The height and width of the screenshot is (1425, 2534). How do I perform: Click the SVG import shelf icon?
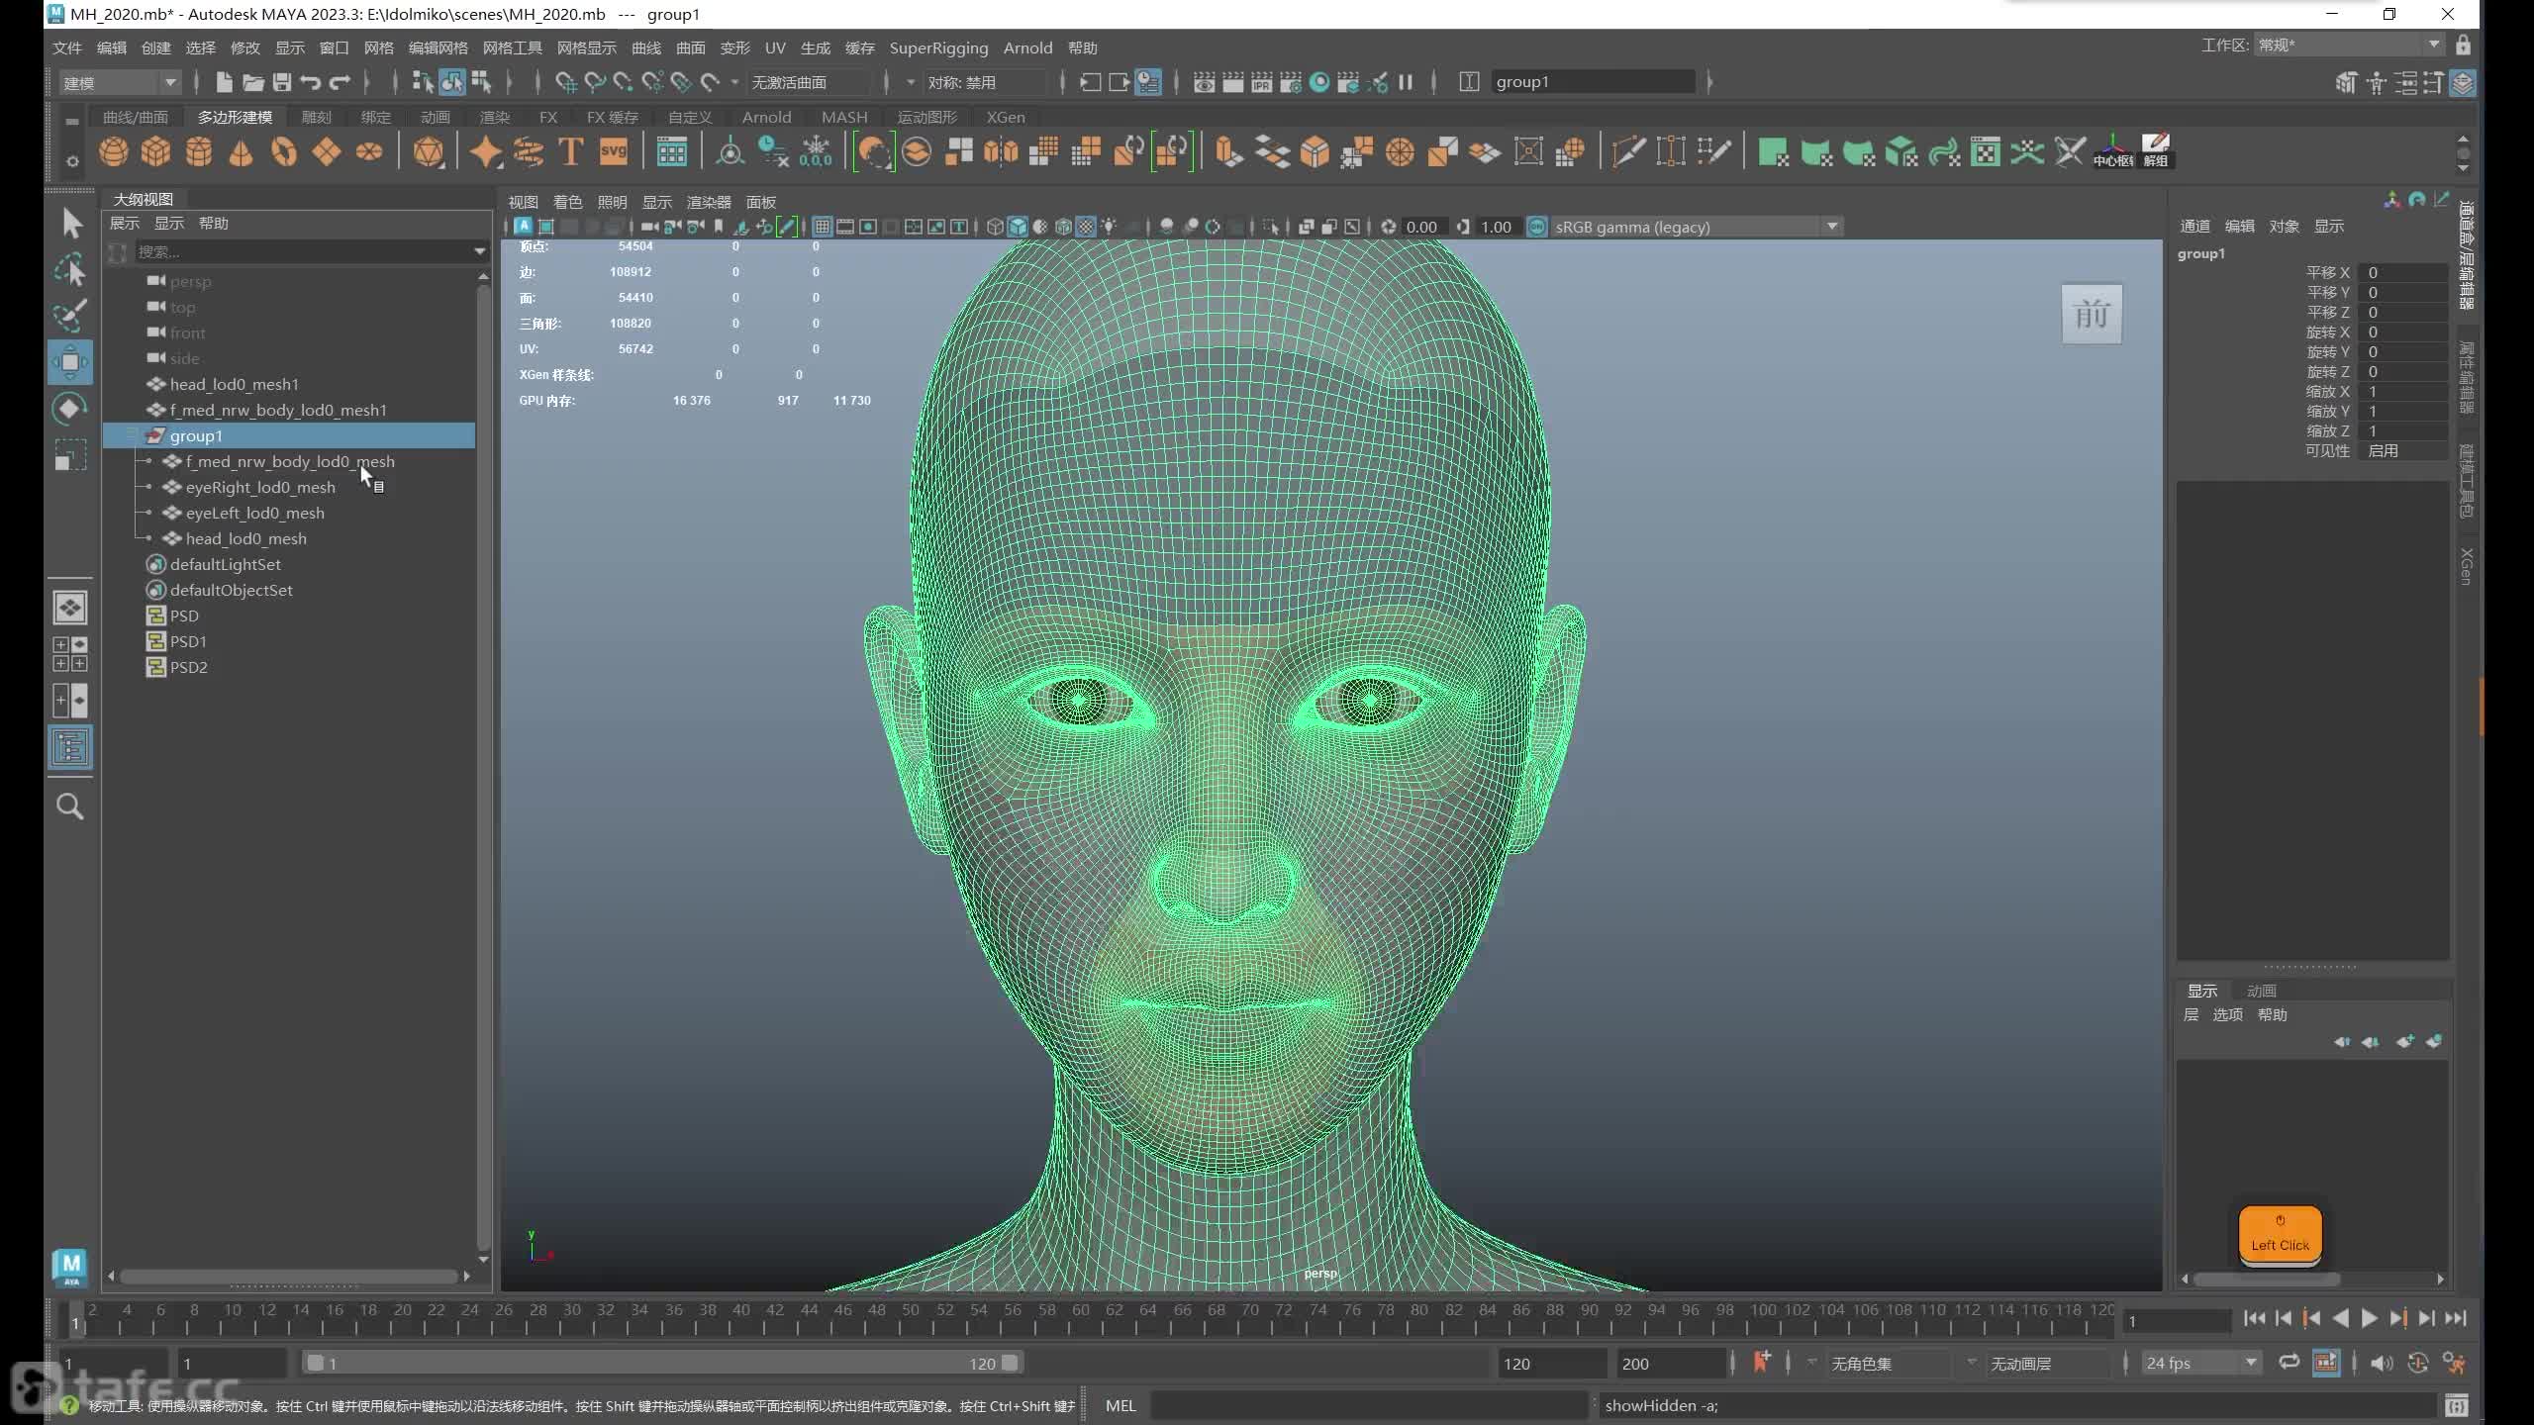[614, 152]
